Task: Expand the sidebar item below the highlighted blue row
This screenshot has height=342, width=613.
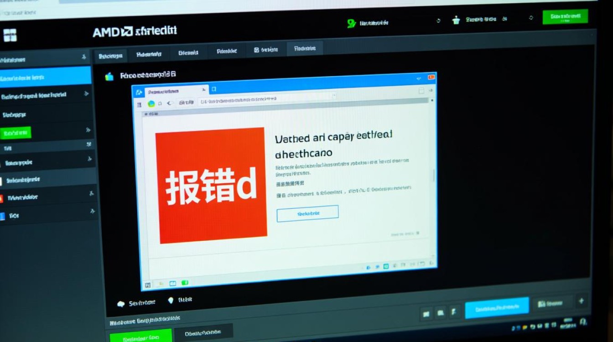Action: click(86, 94)
